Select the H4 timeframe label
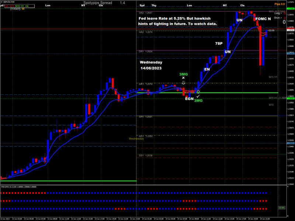This screenshot has width=295, height=221. coord(27,6)
